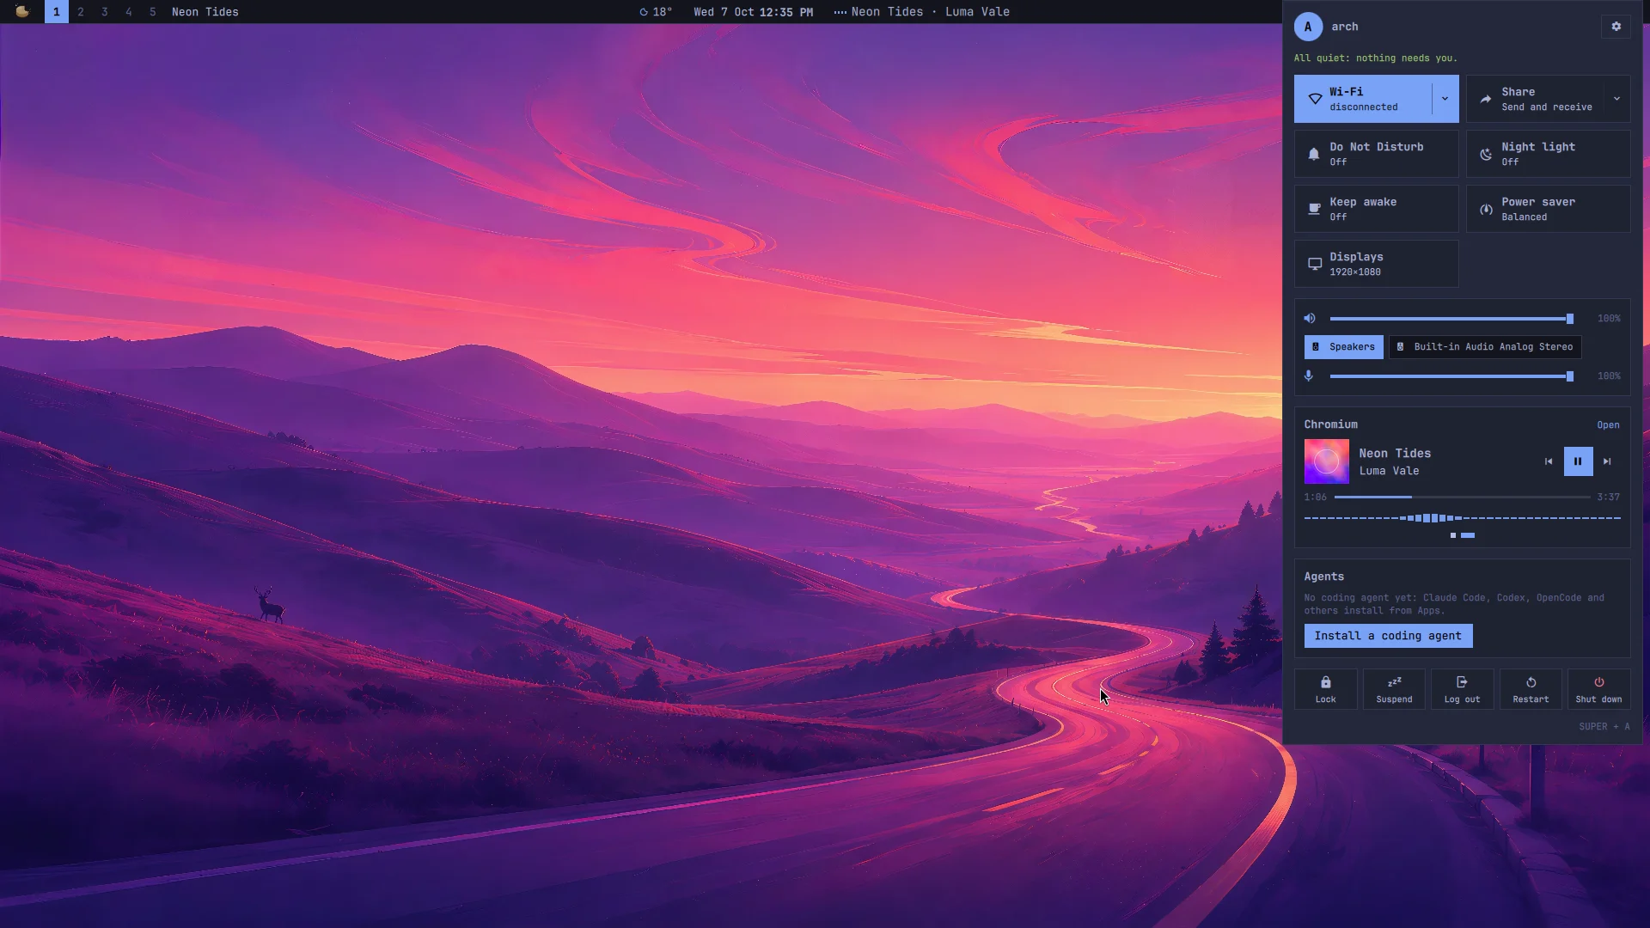Click the Neon Tides album art thumbnail

(1326, 461)
